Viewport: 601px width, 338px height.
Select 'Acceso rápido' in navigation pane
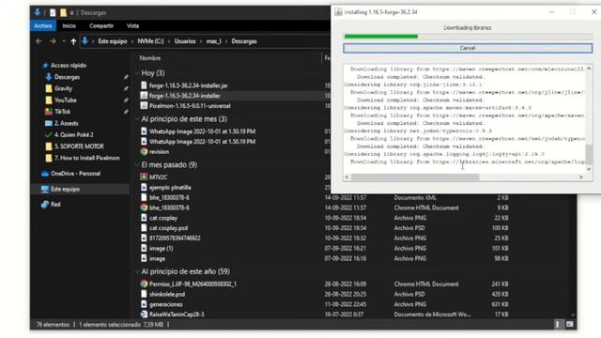(69, 66)
